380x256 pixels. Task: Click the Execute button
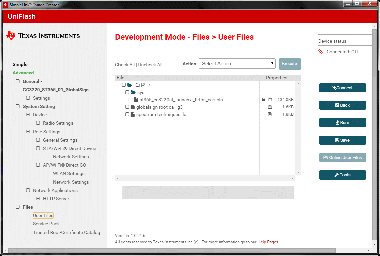pyautogui.click(x=290, y=64)
